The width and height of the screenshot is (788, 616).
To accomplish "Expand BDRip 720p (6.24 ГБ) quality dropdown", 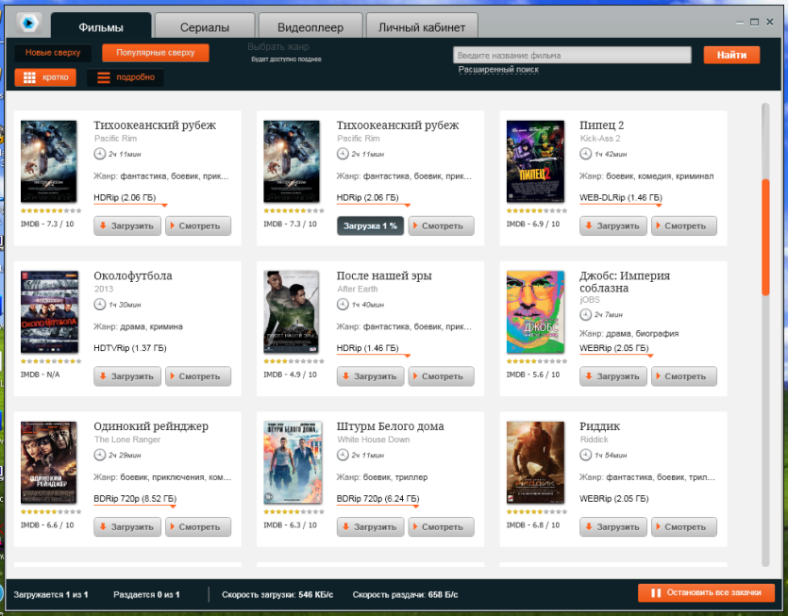I will click(x=377, y=499).
